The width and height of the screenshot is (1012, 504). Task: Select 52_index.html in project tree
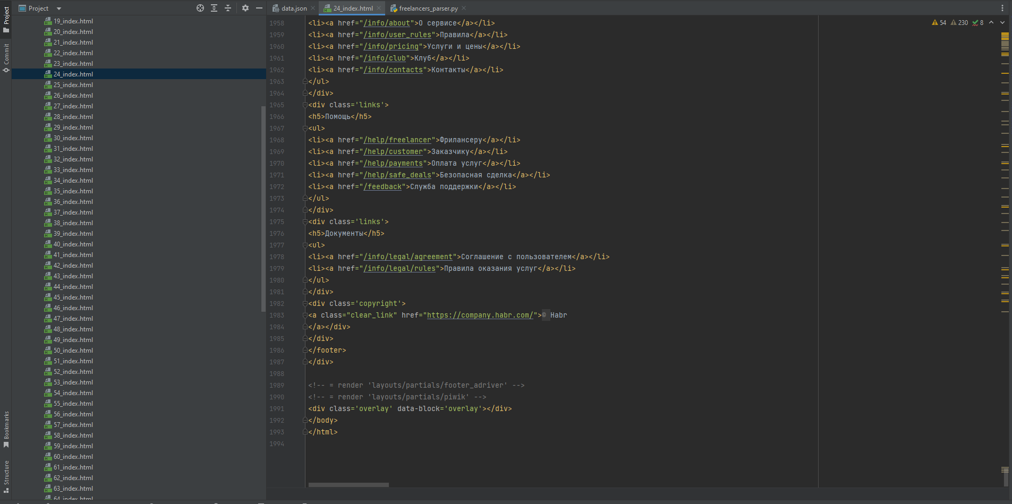(x=73, y=372)
